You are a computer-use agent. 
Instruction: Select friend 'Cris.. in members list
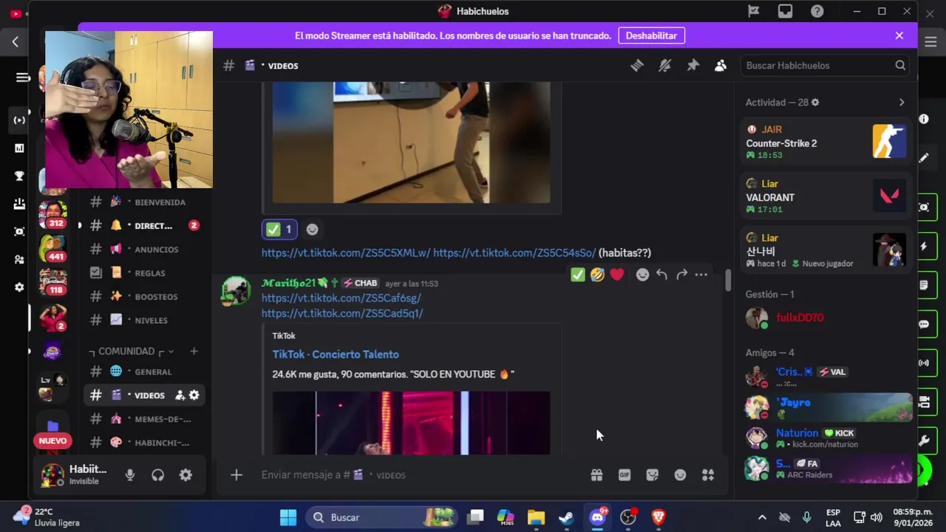click(x=826, y=376)
